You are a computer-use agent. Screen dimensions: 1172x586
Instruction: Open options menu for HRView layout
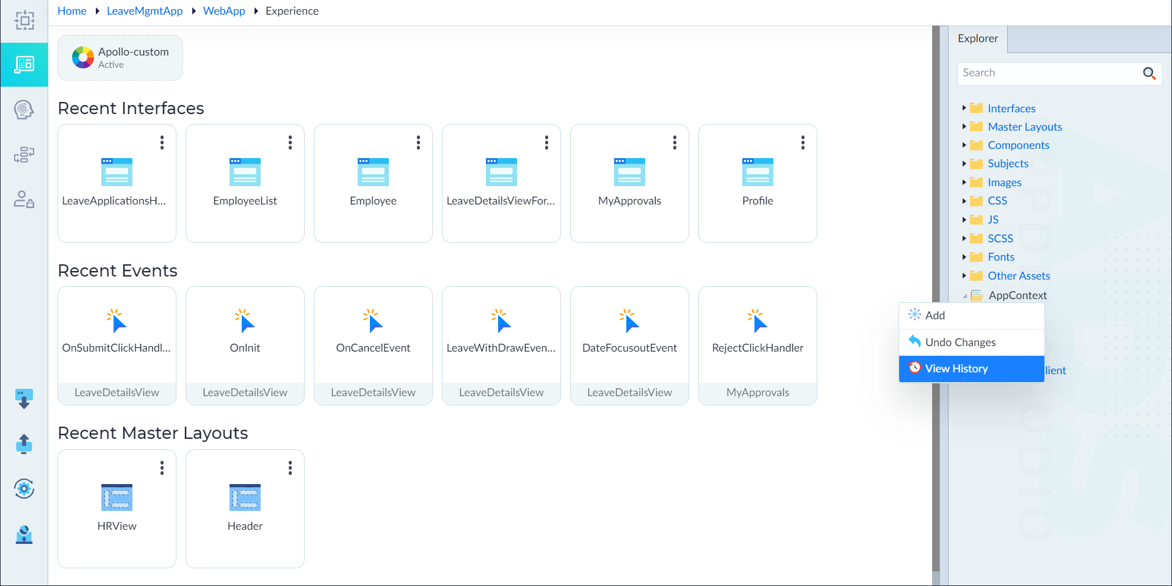(162, 468)
